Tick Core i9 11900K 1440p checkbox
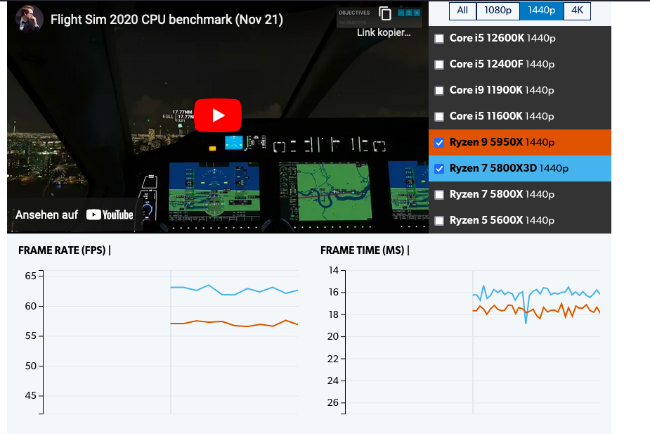Image resolution: width=650 pixels, height=434 pixels. click(x=439, y=91)
